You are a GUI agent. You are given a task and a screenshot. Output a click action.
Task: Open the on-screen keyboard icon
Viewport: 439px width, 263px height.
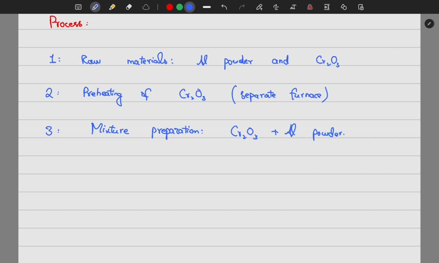click(x=78, y=7)
